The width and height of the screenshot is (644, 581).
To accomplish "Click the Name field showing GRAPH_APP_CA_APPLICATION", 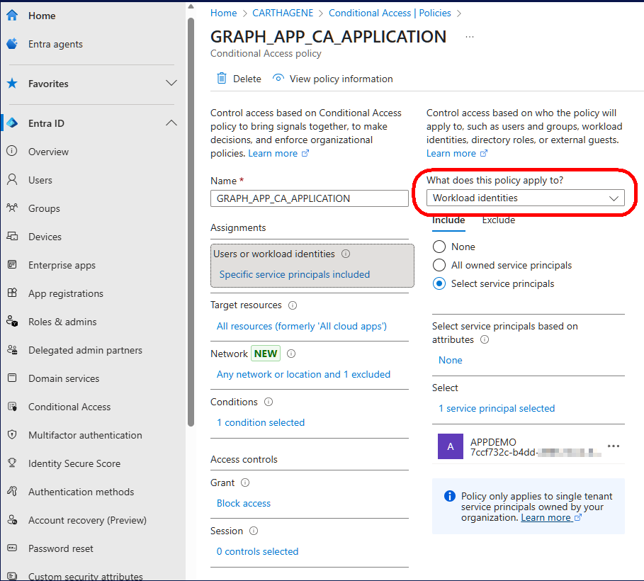I will [309, 199].
